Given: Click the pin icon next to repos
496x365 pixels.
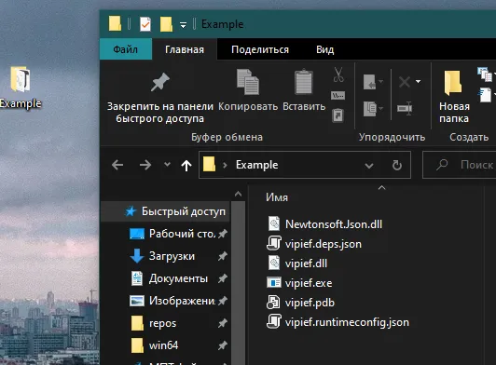Looking at the screenshot, I should point(223,323).
